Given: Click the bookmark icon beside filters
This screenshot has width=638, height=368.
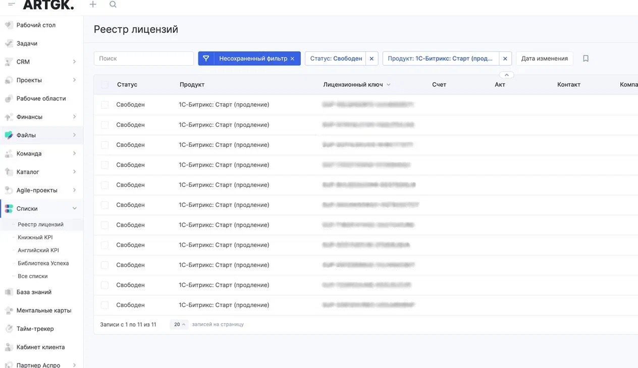Looking at the screenshot, I should tap(586, 59).
